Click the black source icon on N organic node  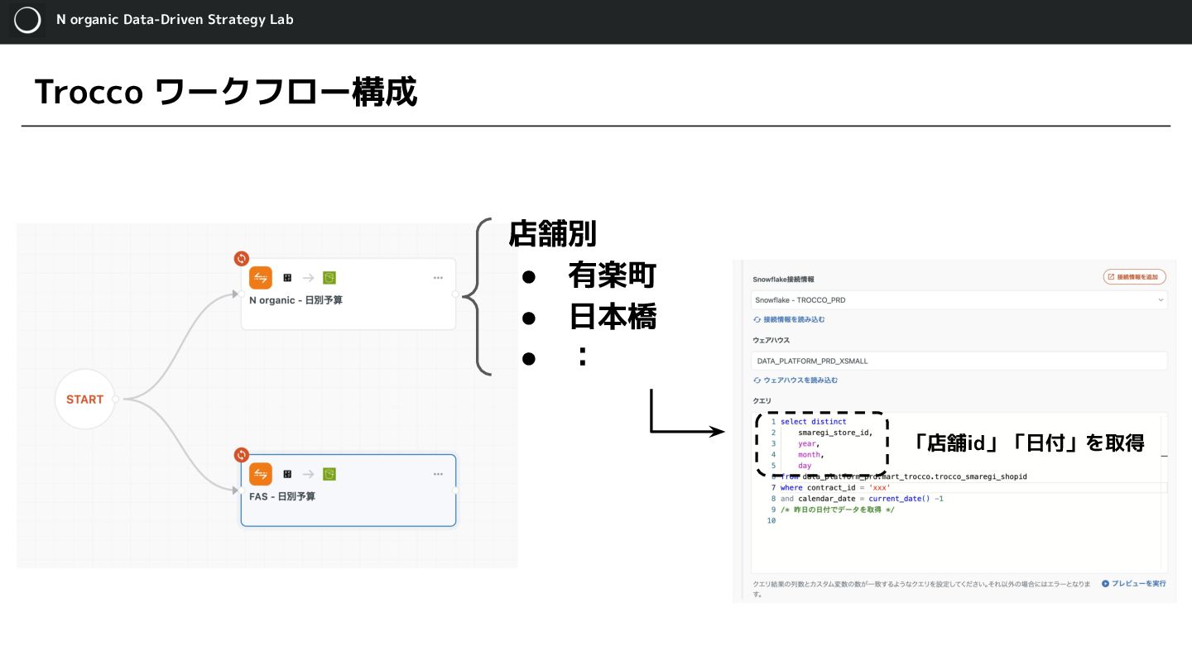click(287, 278)
